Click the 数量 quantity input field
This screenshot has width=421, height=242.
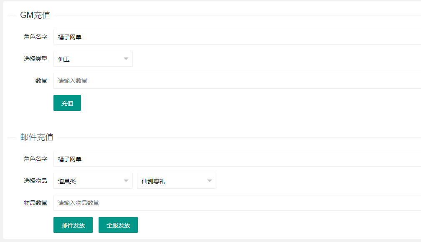click(x=125, y=80)
